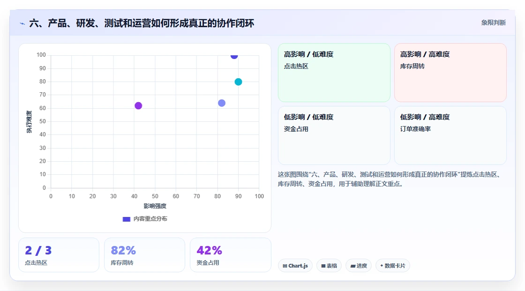525x291 pixels.
Task: Click the 象限判断 label in header
Action: [494, 22]
